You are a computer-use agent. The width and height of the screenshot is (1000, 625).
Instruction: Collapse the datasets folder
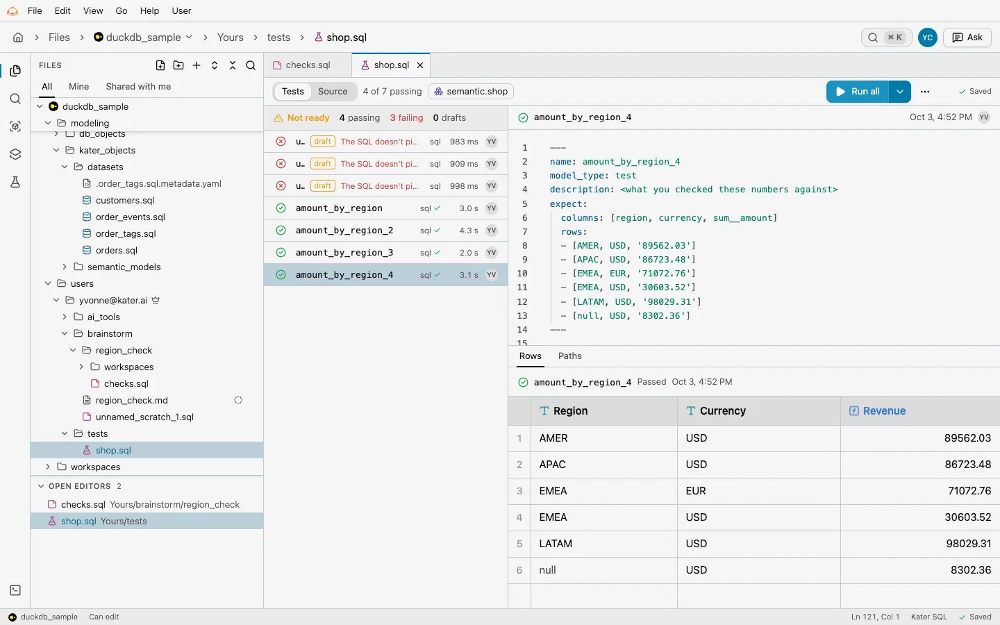tap(65, 167)
